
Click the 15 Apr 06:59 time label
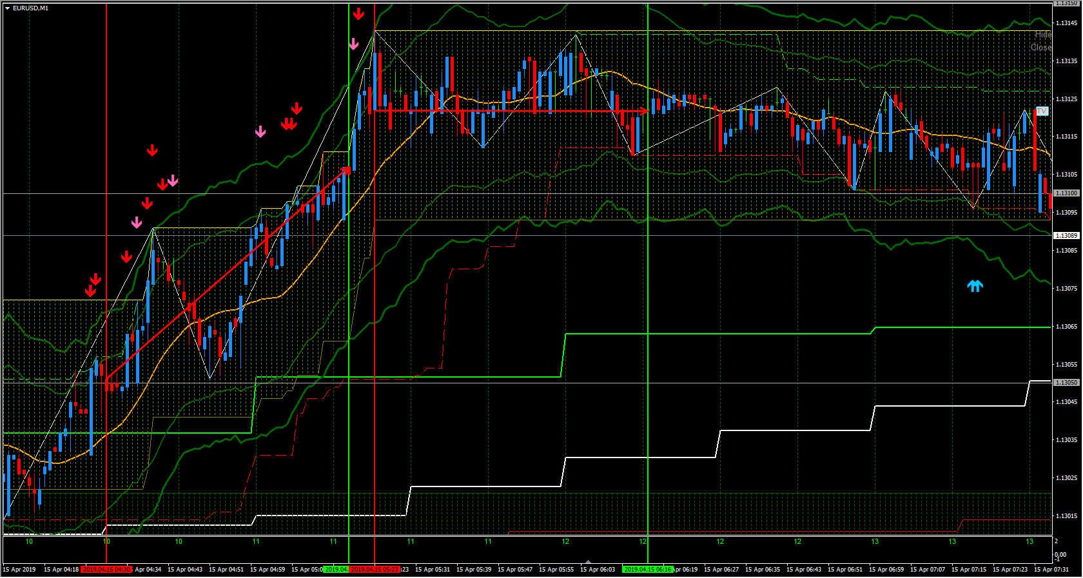(x=886, y=570)
